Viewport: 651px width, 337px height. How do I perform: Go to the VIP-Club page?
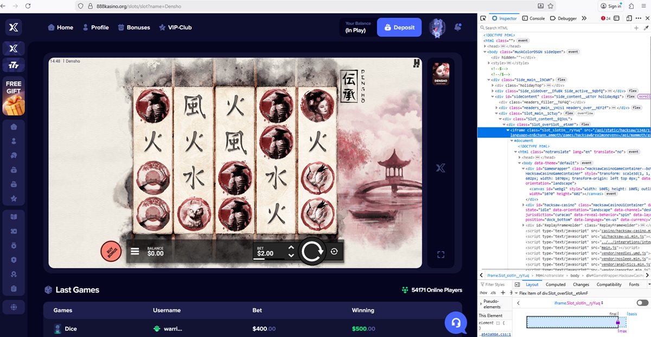coord(175,28)
